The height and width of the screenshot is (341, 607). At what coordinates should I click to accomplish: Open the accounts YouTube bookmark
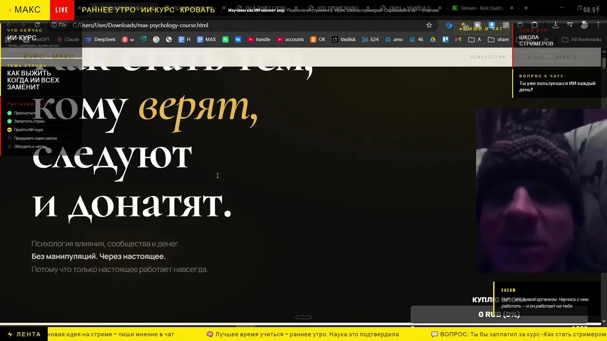(290, 39)
